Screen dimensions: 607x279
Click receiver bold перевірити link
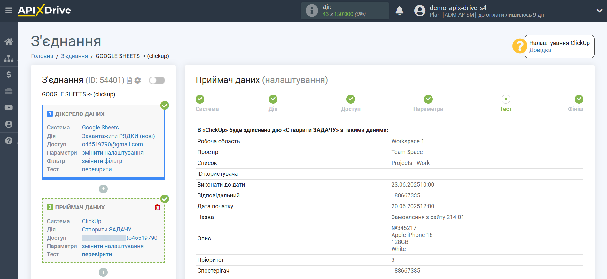97,254
